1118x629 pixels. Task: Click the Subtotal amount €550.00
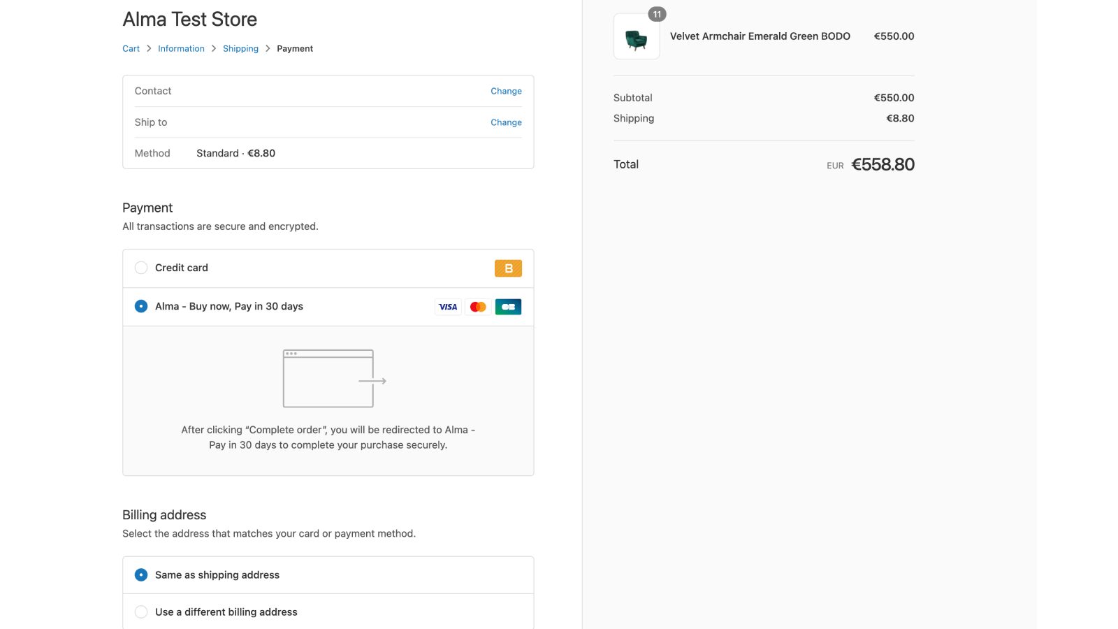coord(894,98)
